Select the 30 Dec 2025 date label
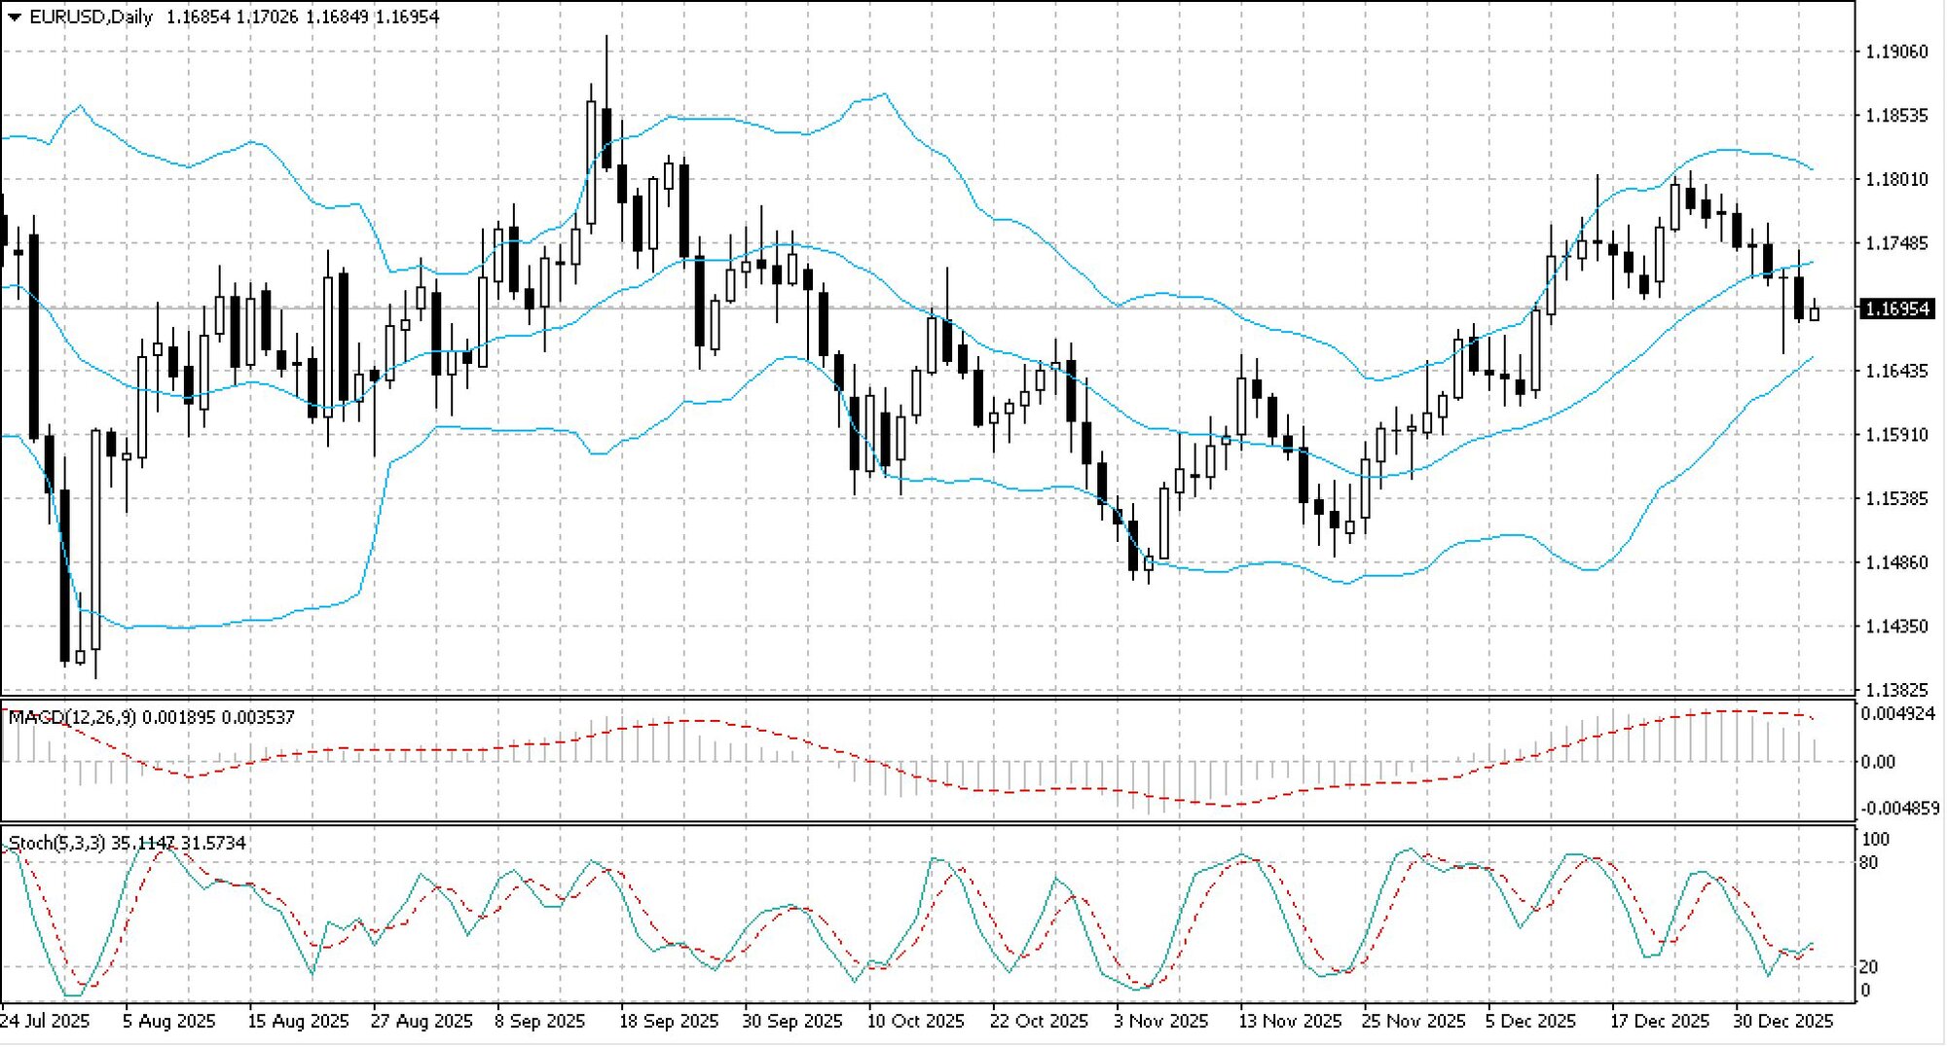The image size is (1947, 1047). (1782, 1021)
